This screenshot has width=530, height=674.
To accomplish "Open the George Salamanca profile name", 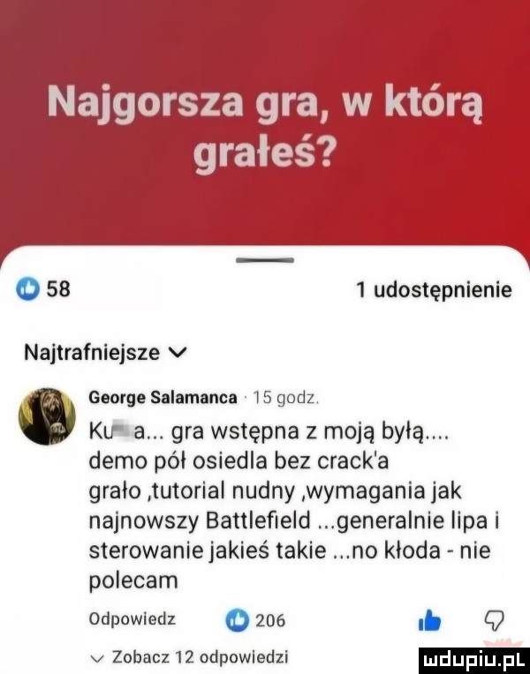I will pyautogui.click(x=163, y=398).
